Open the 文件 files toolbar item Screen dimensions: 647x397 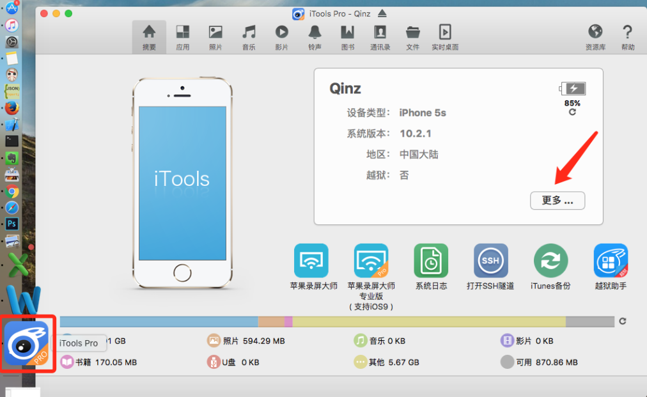point(412,37)
